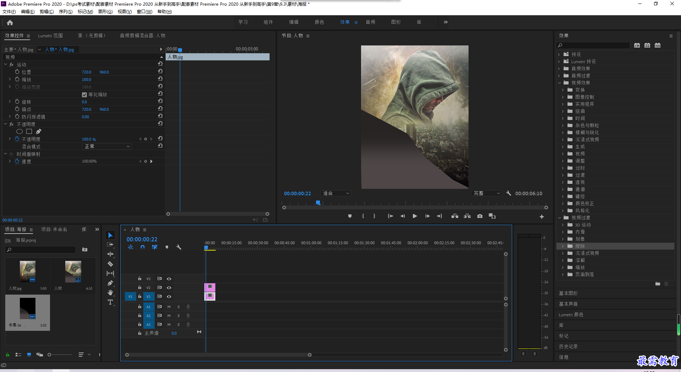This screenshot has width=681, height=372.
Task: Select the Type tool
Action: 110,302
